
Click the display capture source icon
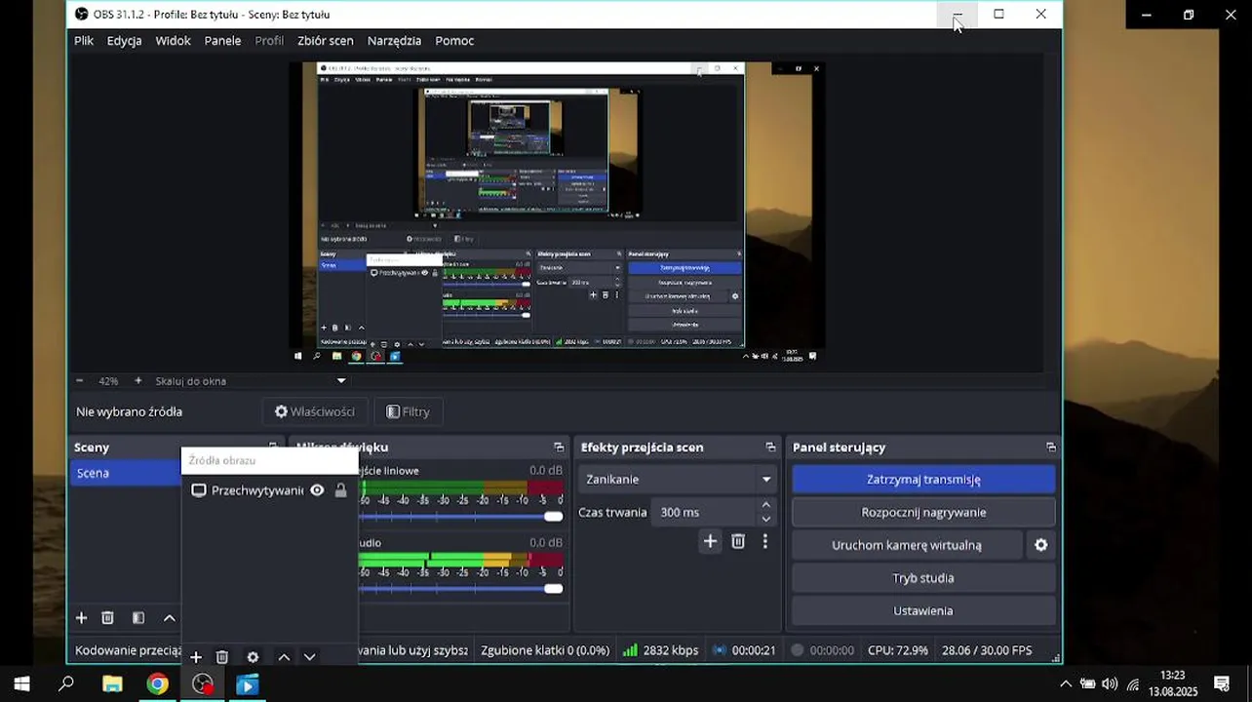[x=199, y=490]
